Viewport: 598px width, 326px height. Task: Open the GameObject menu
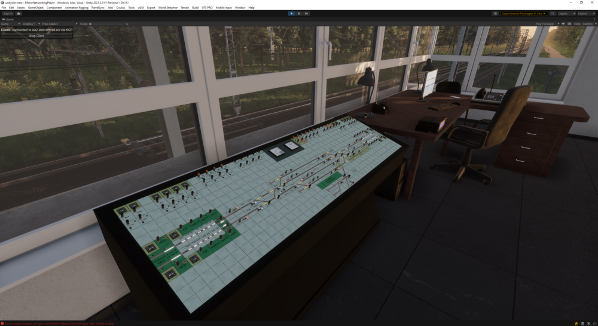(x=35, y=8)
